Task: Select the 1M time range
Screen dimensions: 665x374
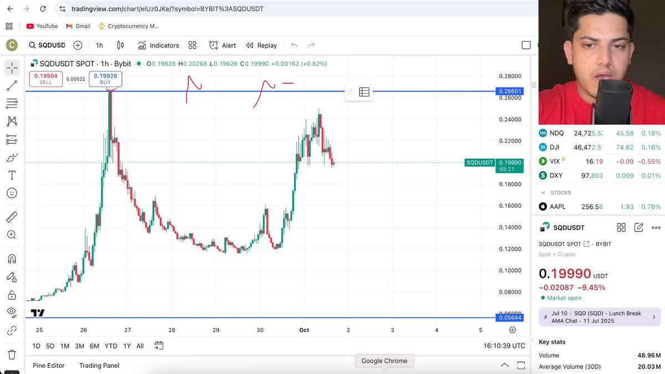Action: pyautogui.click(x=65, y=346)
